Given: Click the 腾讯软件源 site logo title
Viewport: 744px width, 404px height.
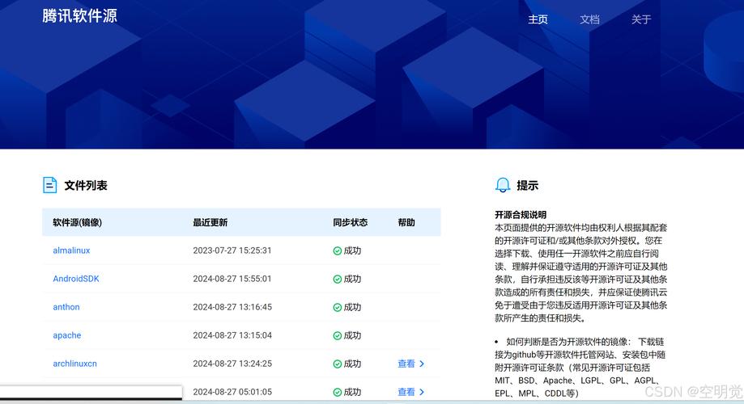Looking at the screenshot, I should [x=79, y=15].
